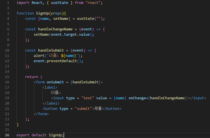The width and height of the screenshot is (210, 138).
Task: Click the "submit" string on line 21
Action: coord(83,109)
